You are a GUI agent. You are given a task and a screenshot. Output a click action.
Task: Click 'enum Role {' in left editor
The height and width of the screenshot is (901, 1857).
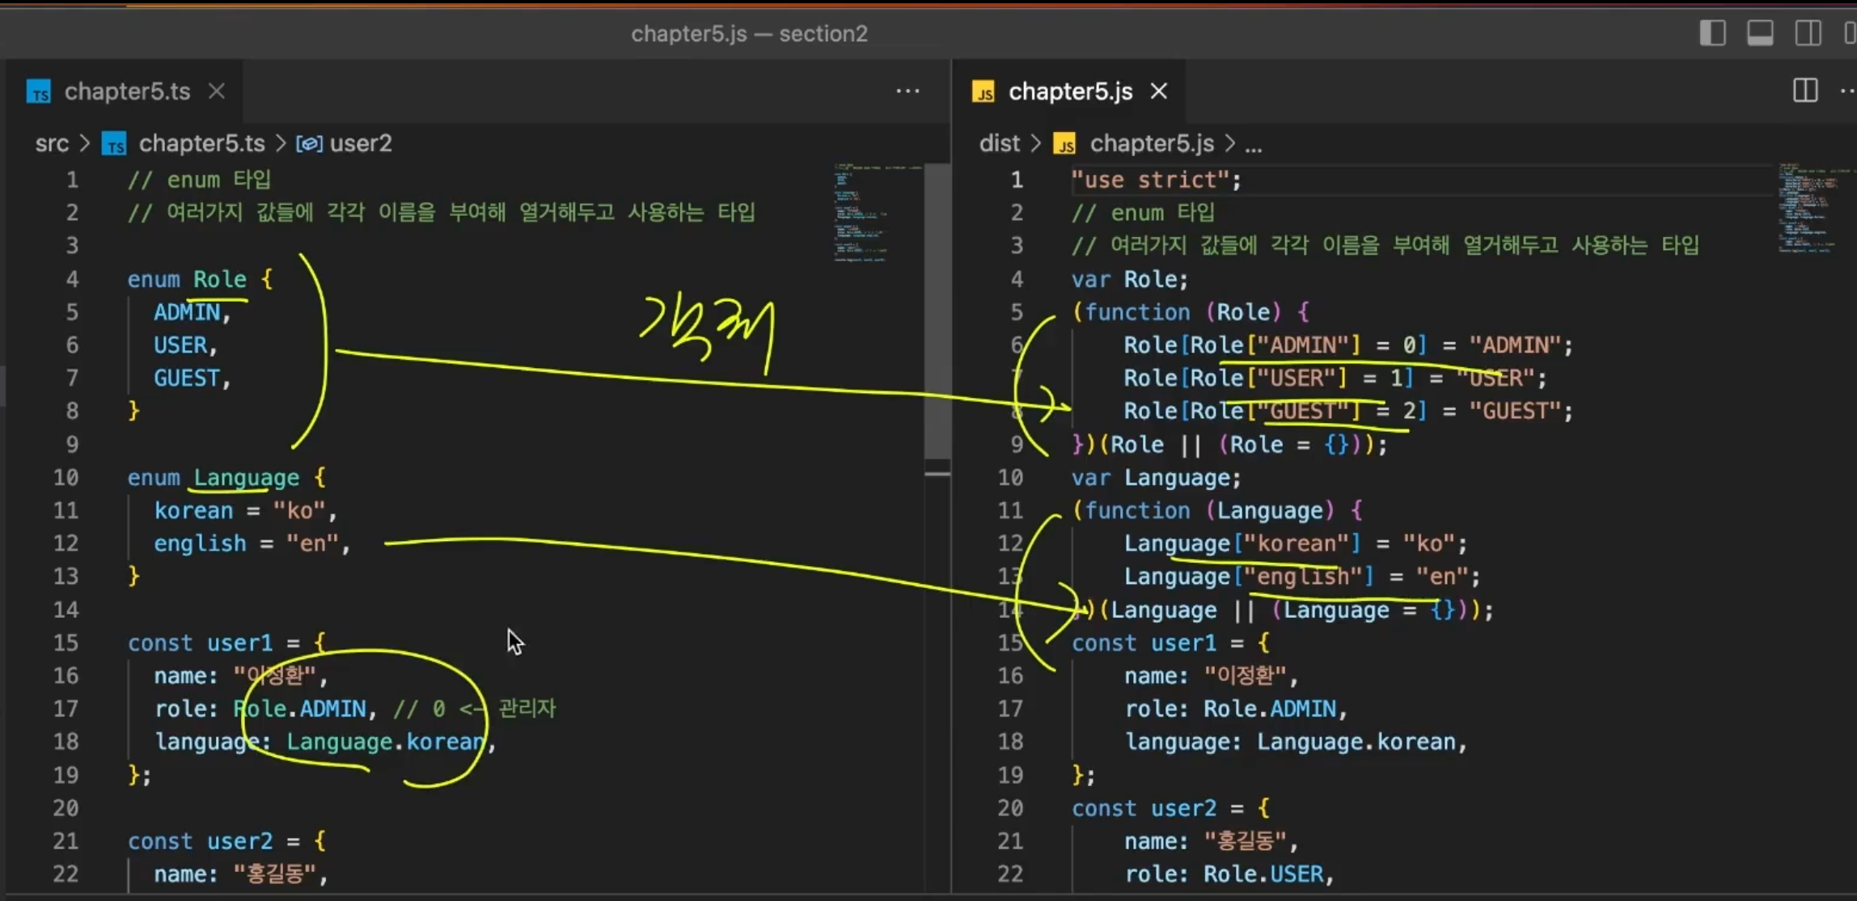point(200,279)
